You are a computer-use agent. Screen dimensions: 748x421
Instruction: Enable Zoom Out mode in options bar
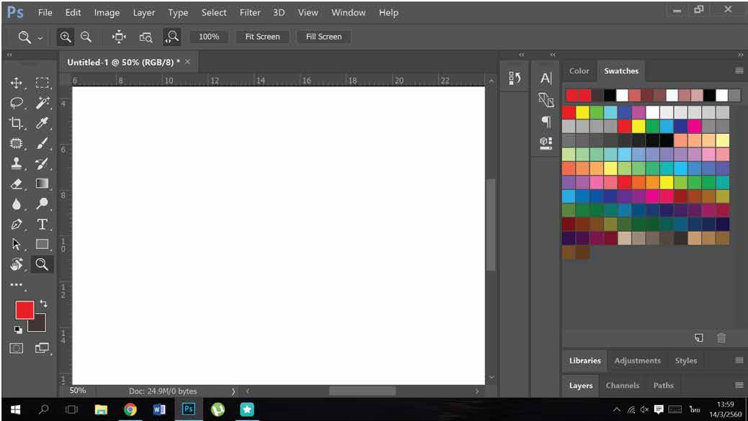[x=86, y=37]
